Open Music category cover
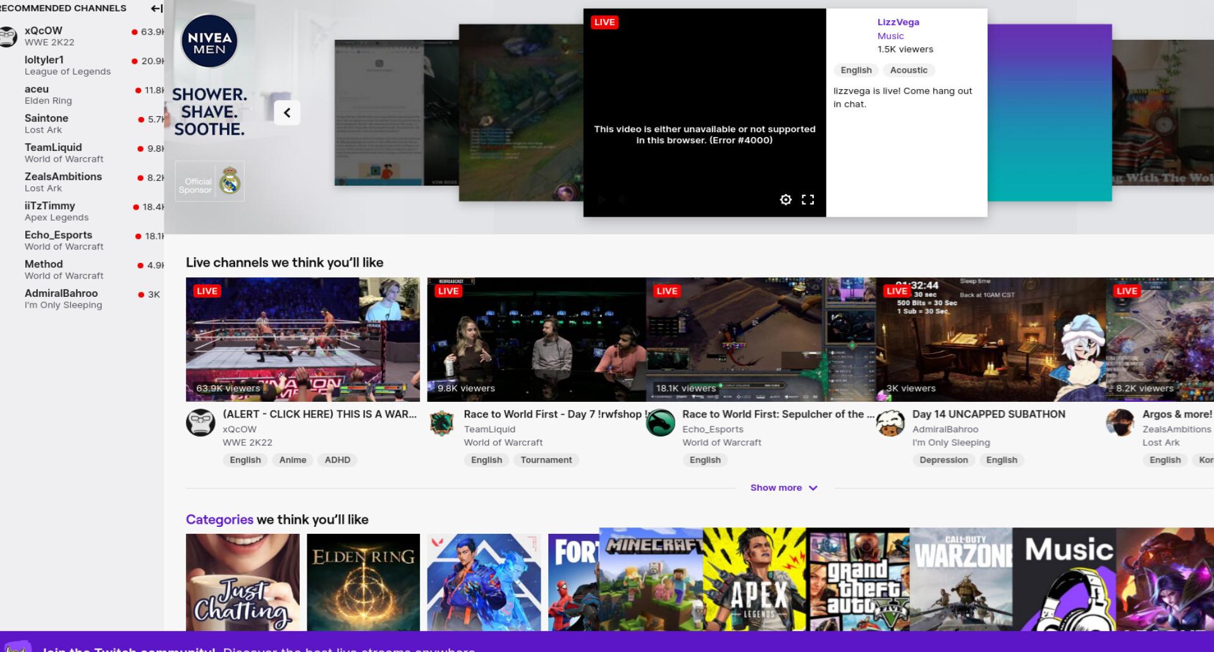Viewport: 1214px width, 652px height. [1064, 579]
